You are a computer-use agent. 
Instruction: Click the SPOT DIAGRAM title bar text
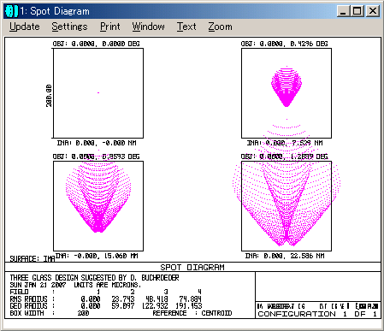pyautogui.click(x=192, y=267)
